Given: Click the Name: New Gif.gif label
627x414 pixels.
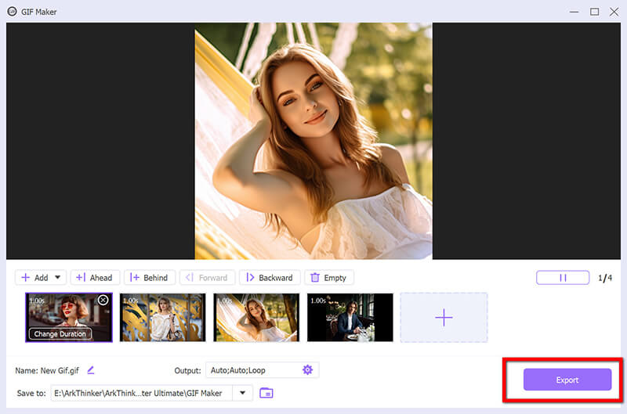Looking at the screenshot, I should coord(47,370).
